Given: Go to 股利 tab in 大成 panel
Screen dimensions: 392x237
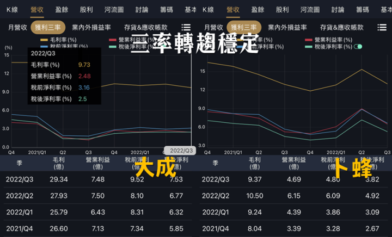Looking at the screenshot, I should pos(86,10).
